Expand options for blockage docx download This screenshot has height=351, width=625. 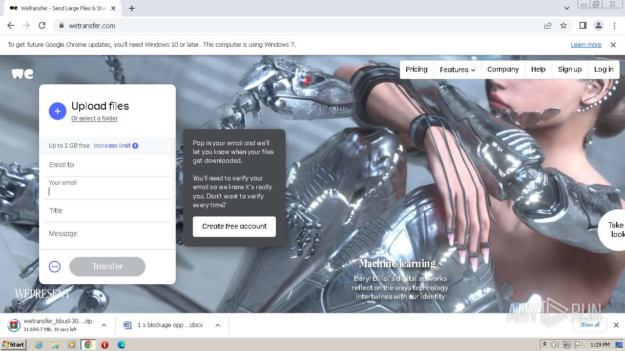(218, 325)
